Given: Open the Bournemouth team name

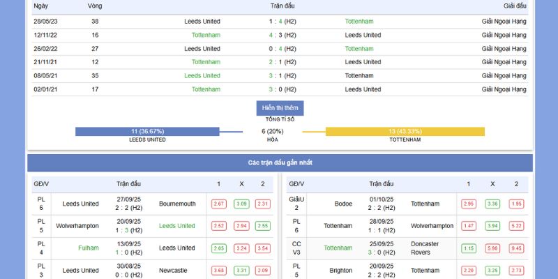Looking at the screenshot, I should click(x=177, y=204).
